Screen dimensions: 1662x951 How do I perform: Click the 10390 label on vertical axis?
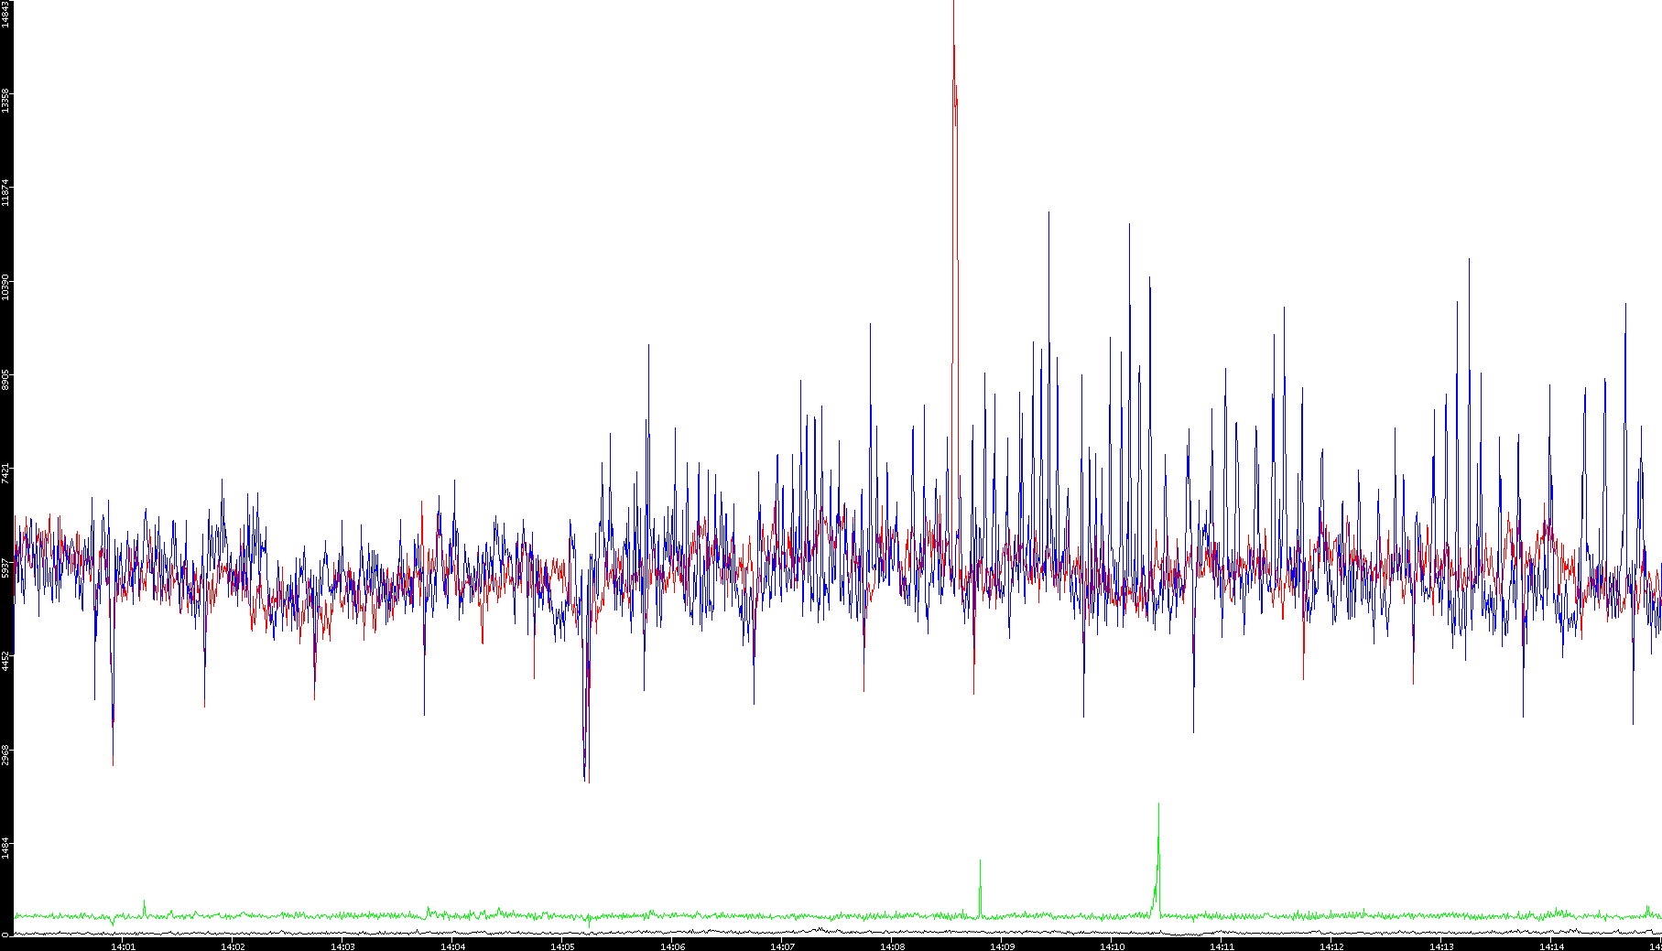(5, 287)
